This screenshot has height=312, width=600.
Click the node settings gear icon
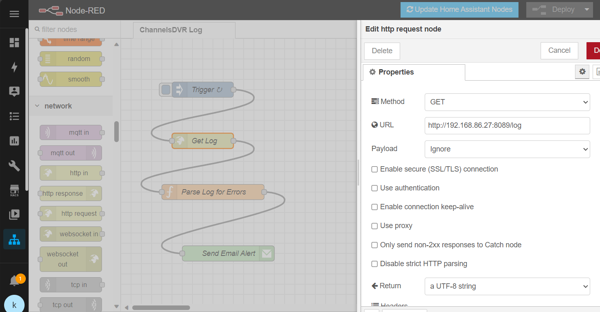point(582,72)
